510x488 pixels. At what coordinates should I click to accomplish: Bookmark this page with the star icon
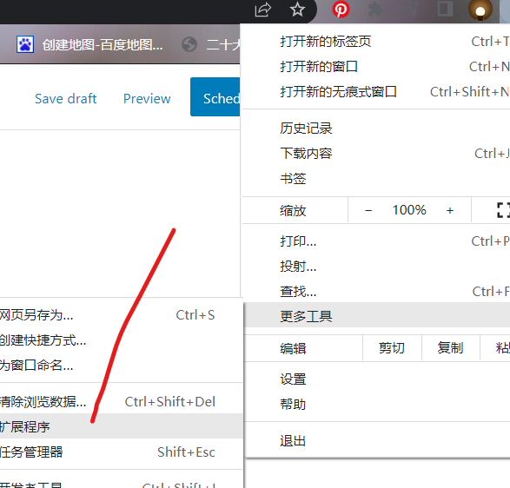[297, 10]
